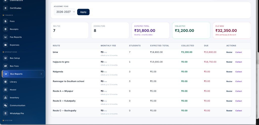Click the Bus Setup icon
The width and height of the screenshot is (259, 125).
pos(6,58)
